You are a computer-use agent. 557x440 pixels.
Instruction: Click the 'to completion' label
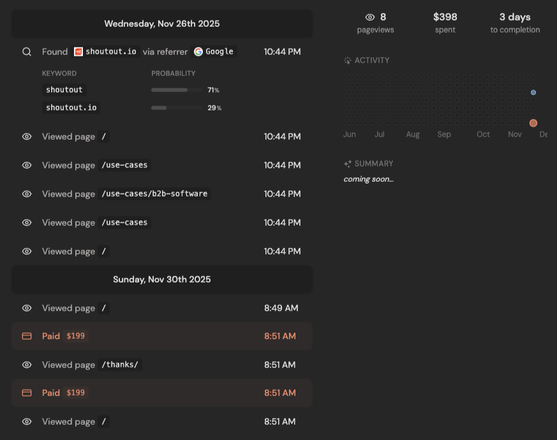(x=515, y=30)
